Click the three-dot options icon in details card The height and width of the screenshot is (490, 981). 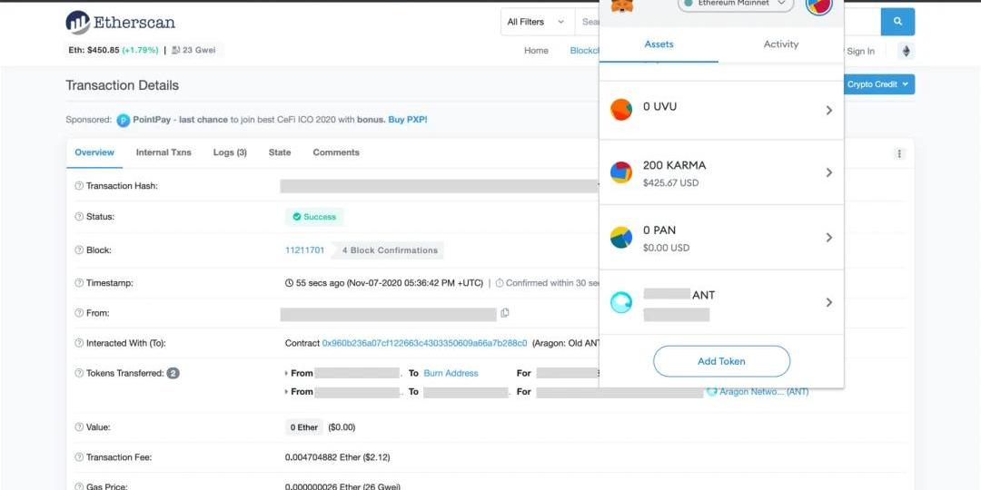click(899, 154)
